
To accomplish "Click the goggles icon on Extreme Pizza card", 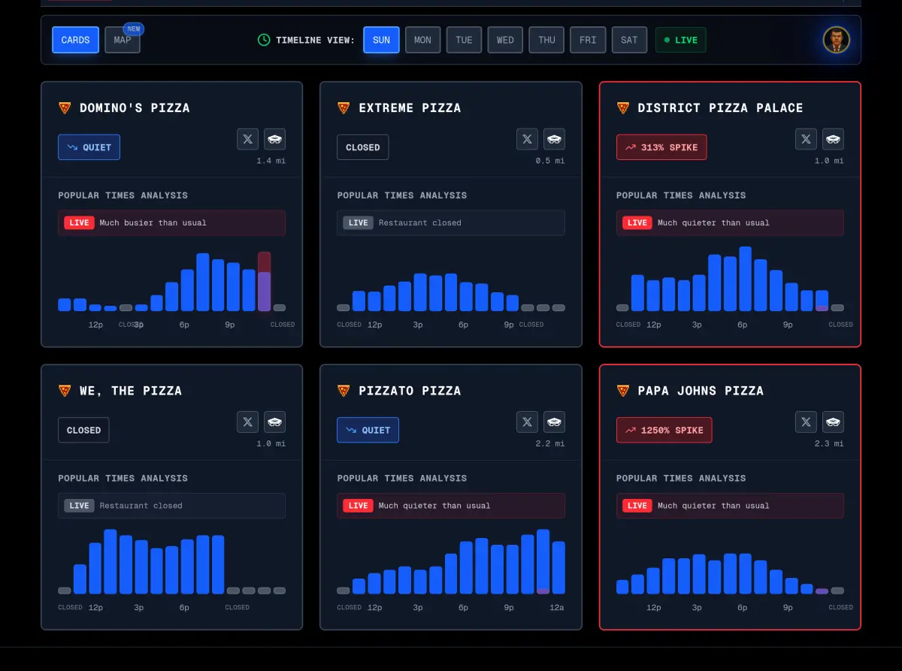I will [x=554, y=139].
